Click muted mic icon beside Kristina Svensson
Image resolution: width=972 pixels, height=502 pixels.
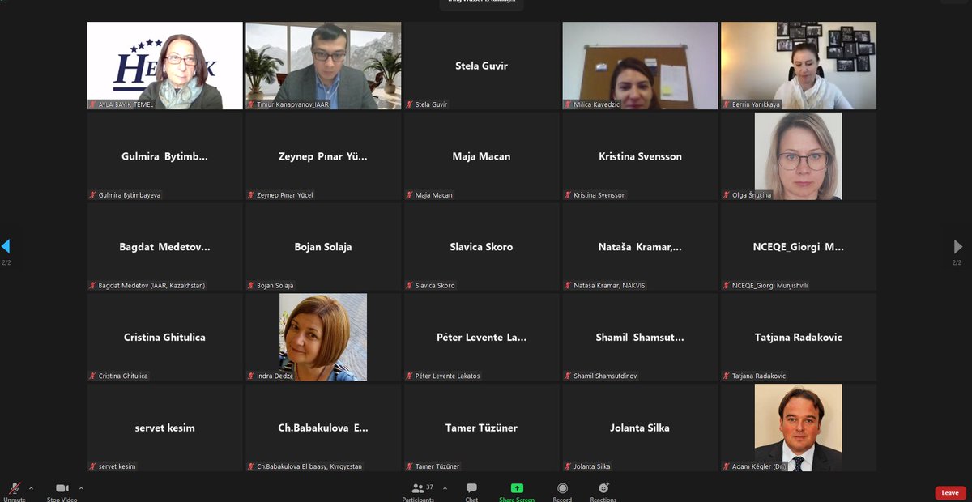pos(568,195)
